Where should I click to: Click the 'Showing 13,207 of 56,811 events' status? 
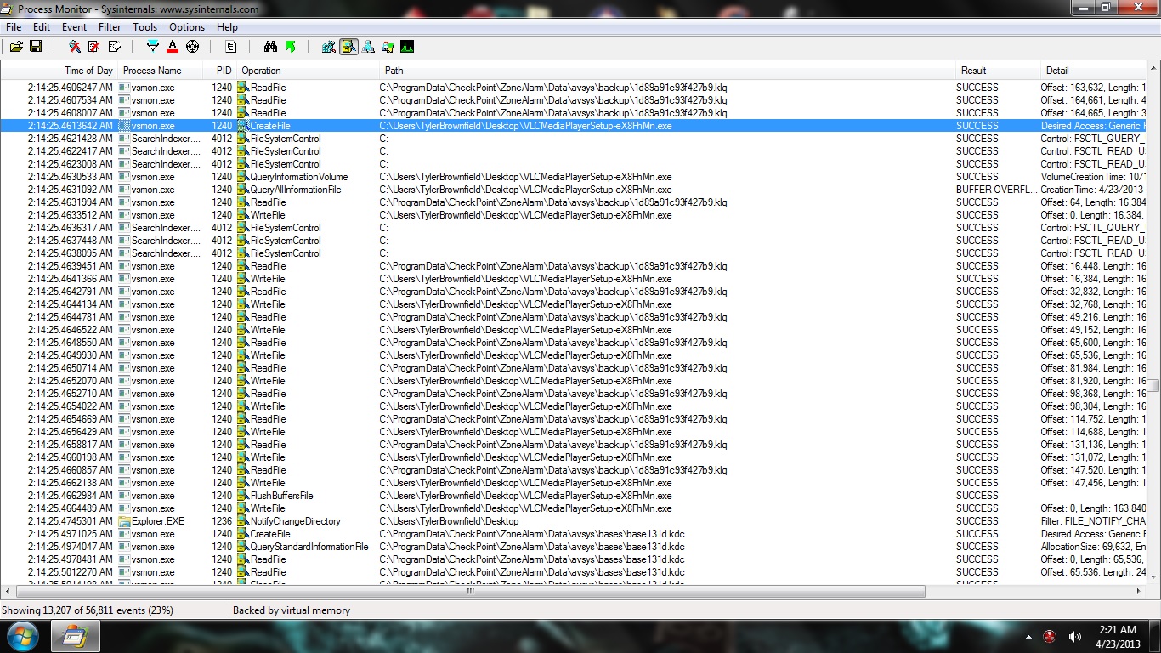coord(88,610)
